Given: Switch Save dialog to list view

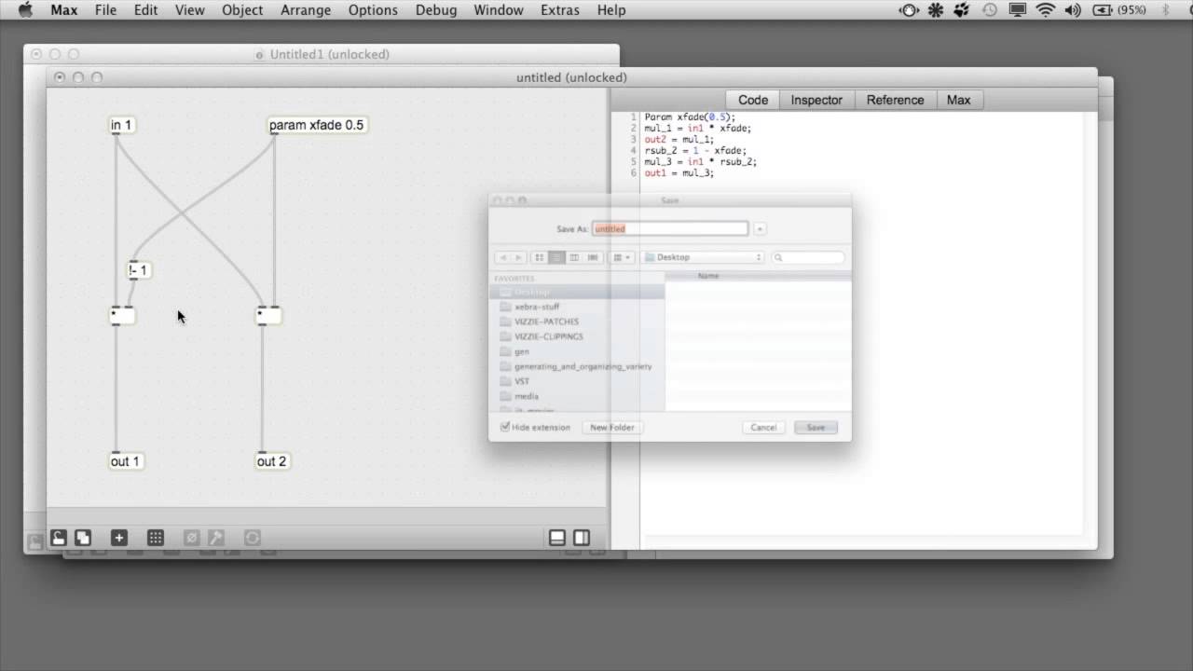Looking at the screenshot, I should [556, 257].
